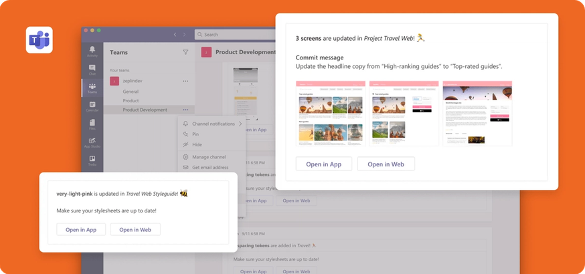Select the Product Development channel row
Image resolution: width=585 pixels, height=274 pixels.
149,110
